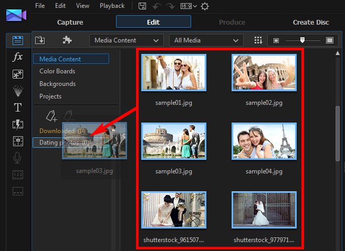Open the Voice-Over microphone icon
The height and width of the screenshot is (251, 345).
(x=17, y=158)
